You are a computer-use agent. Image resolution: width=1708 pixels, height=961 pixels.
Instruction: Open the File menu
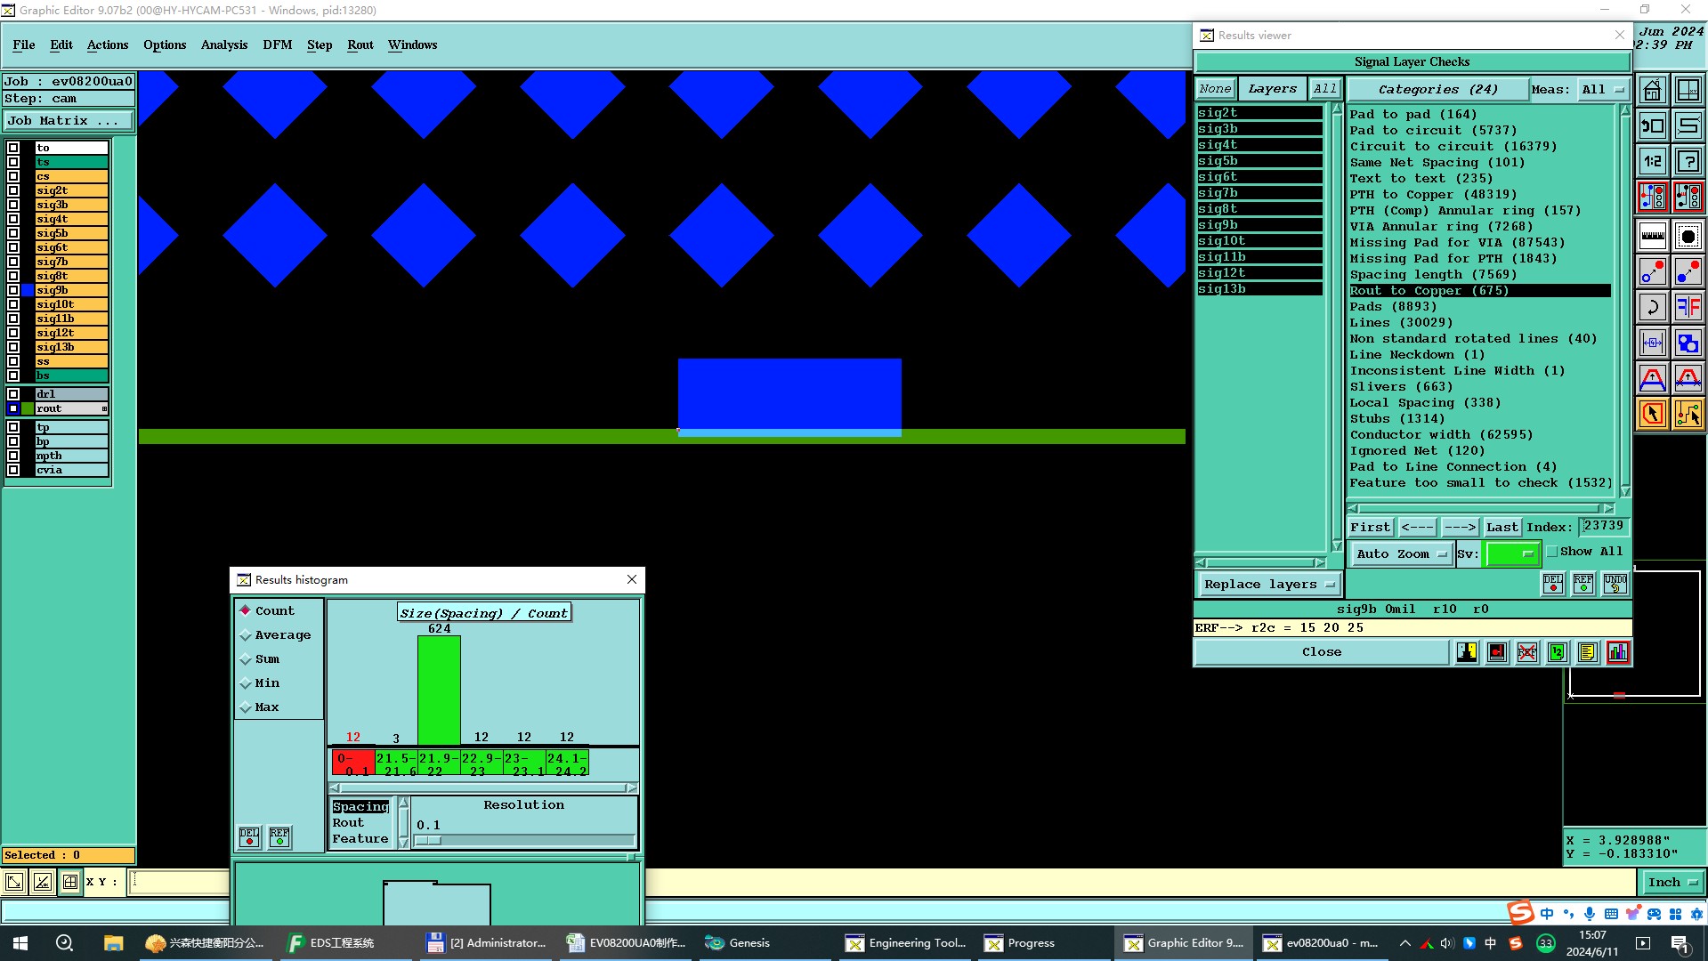(x=24, y=44)
